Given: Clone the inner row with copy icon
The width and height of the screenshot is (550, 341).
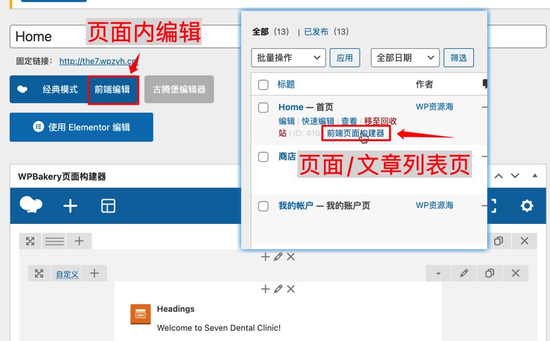Looking at the screenshot, I should 490,273.
